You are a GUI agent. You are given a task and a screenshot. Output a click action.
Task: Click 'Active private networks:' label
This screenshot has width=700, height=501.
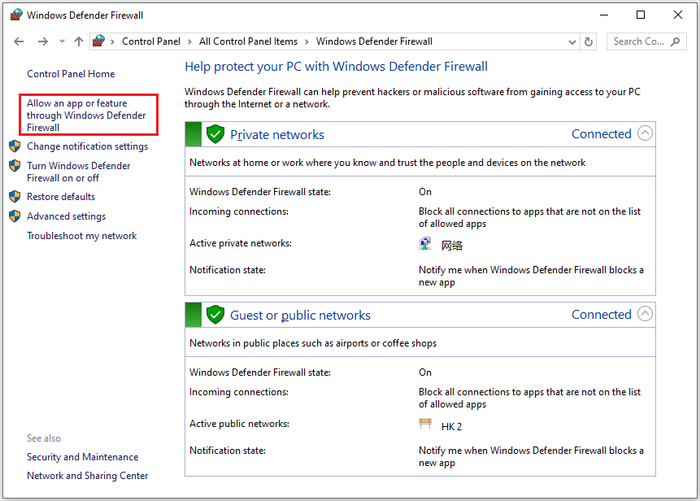240,243
